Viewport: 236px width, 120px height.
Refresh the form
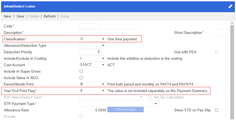coord(50,16)
